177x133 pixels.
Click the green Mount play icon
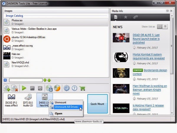(24, 88)
